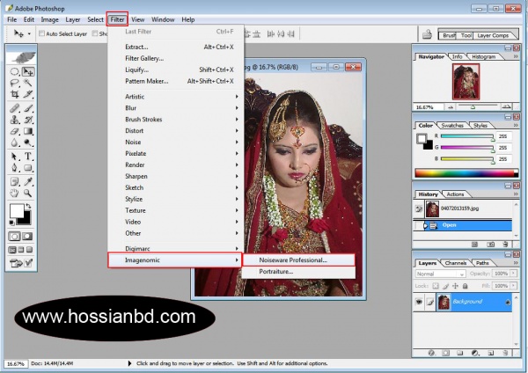Viewport: 528px width, 373px height.
Task: Toggle Auto Select Layer checkbox
Action: point(41,33)
